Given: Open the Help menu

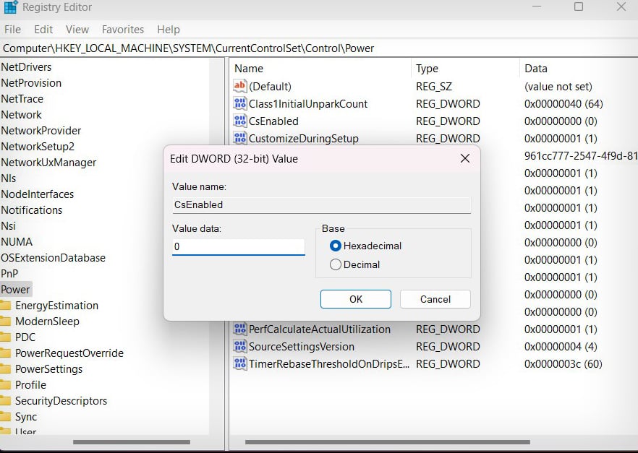Looking at the screenshot, I should (x=169, y=29).
